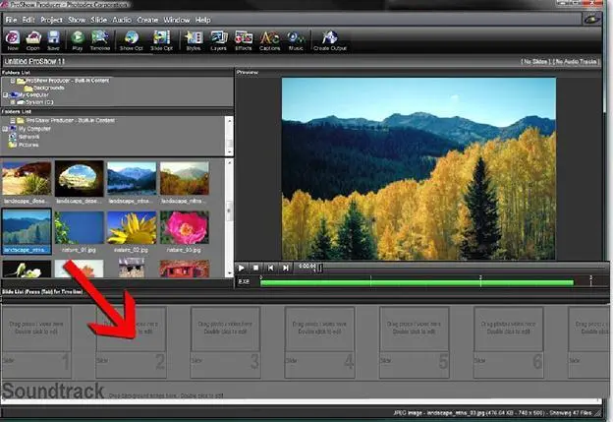The image size is (613, 422).
Task: Click empty slide slot 1
Action: click(x=36, y=342)
